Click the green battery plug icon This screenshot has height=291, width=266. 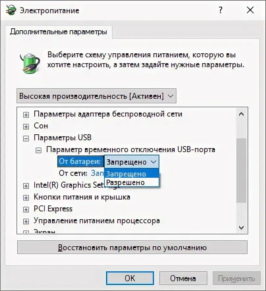pyautogui.click(x=30, y=63)
